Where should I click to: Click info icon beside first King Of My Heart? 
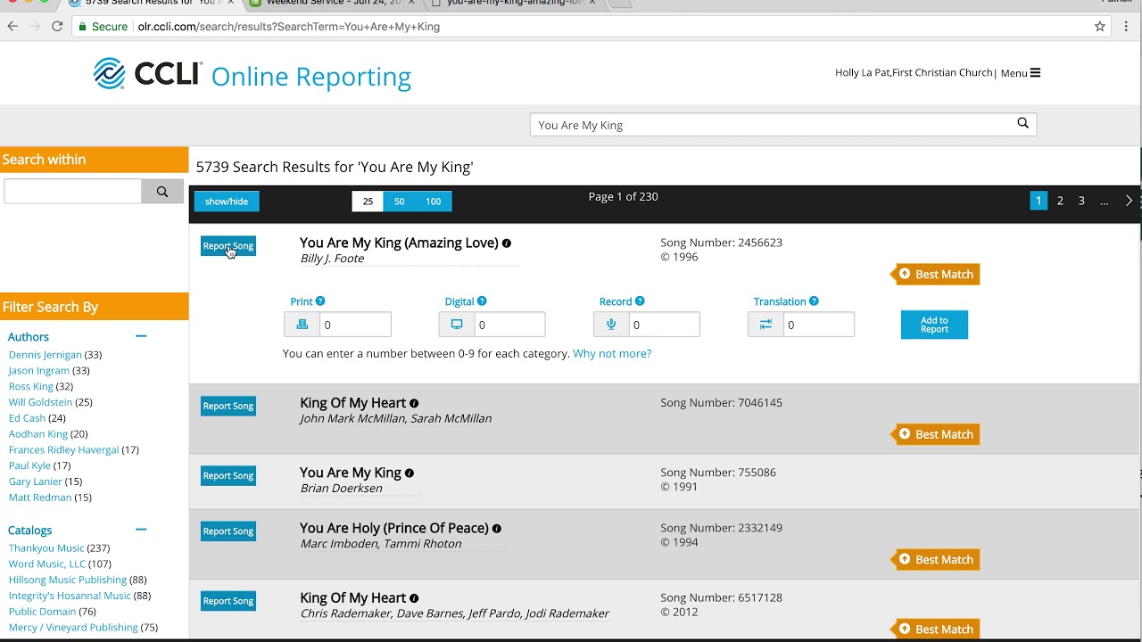coord(414,404)
